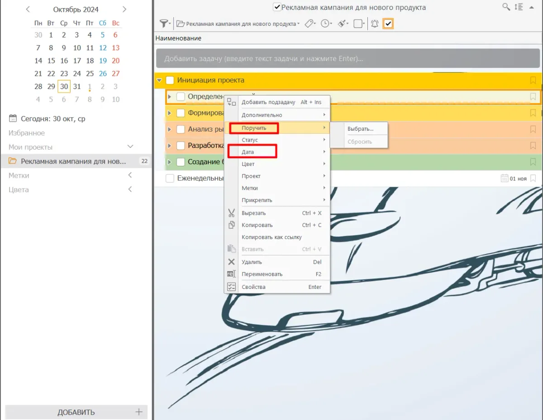Collapse the Инициация проекта task group

coord(159,80)
